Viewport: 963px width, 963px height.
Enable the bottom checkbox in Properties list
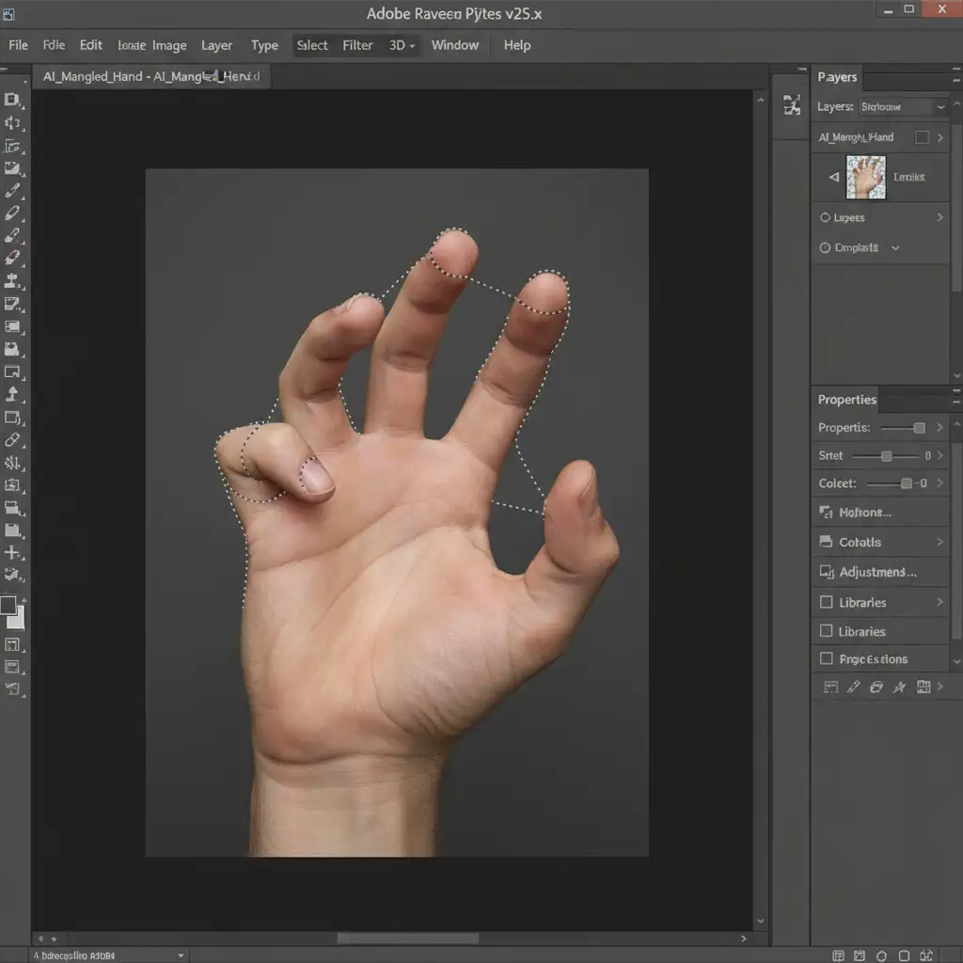(x=827, y=659)
